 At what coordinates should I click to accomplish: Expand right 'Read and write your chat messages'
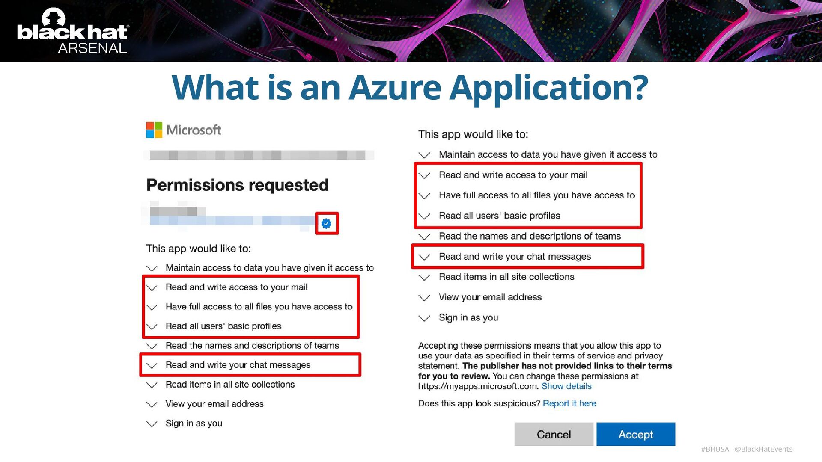click(424, 257)
